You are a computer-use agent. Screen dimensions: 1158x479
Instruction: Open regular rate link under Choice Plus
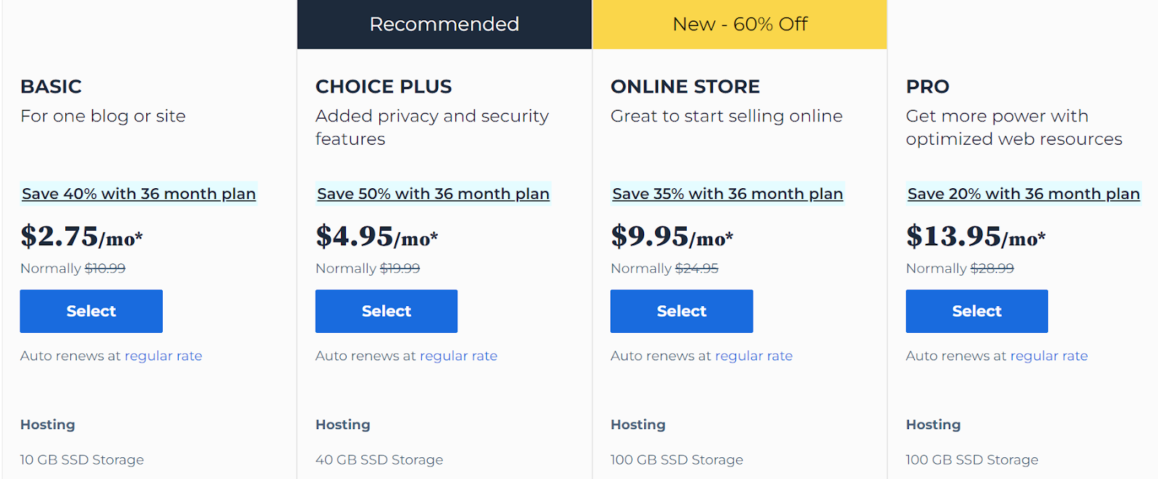pyautogui.click(x=459, y=356)
